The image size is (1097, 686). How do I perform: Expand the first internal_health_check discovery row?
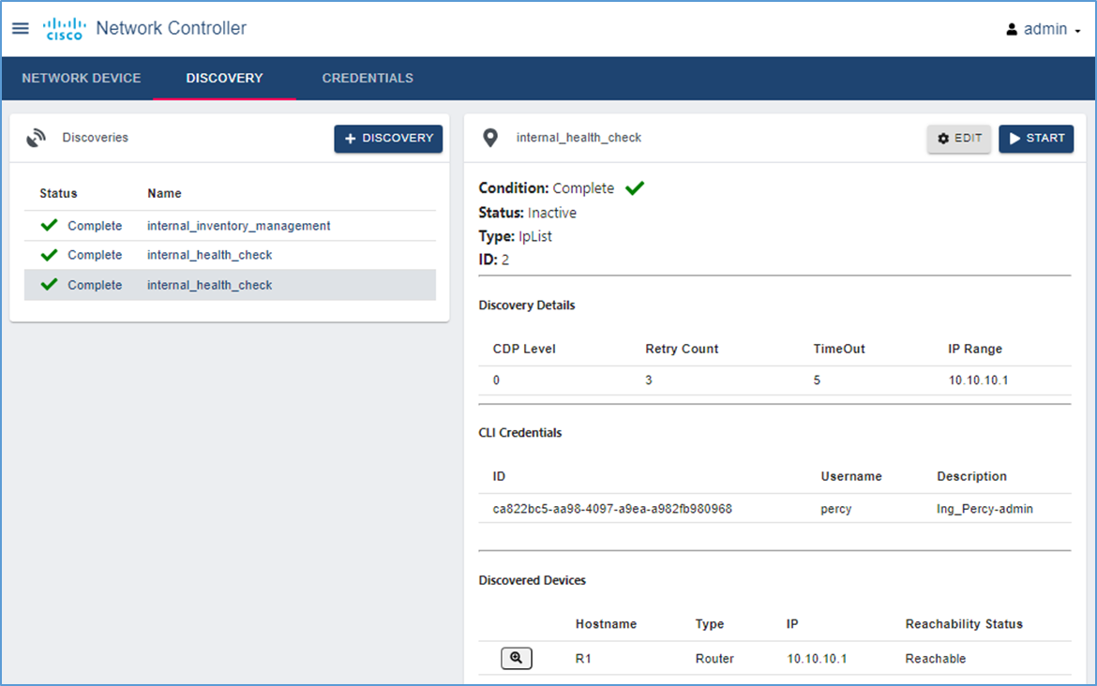tap(209, 254)
